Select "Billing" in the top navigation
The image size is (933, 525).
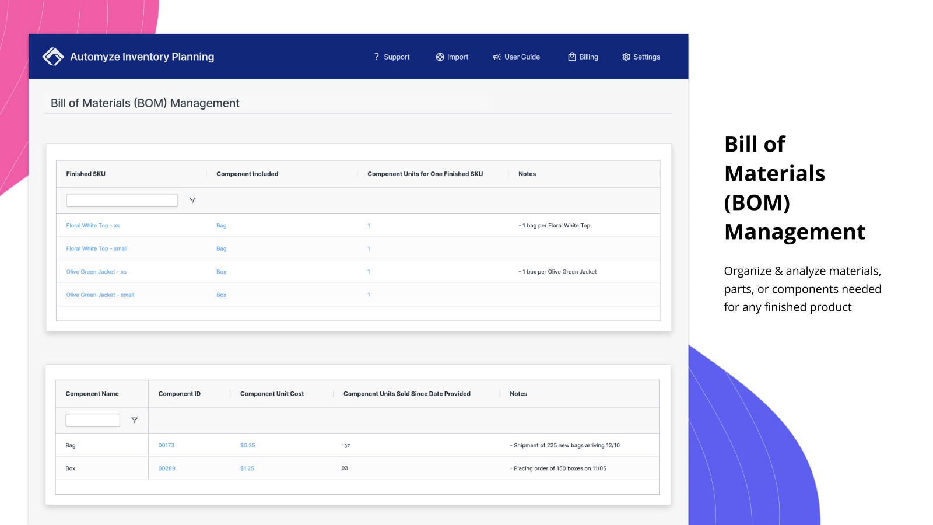coord(588,57)
